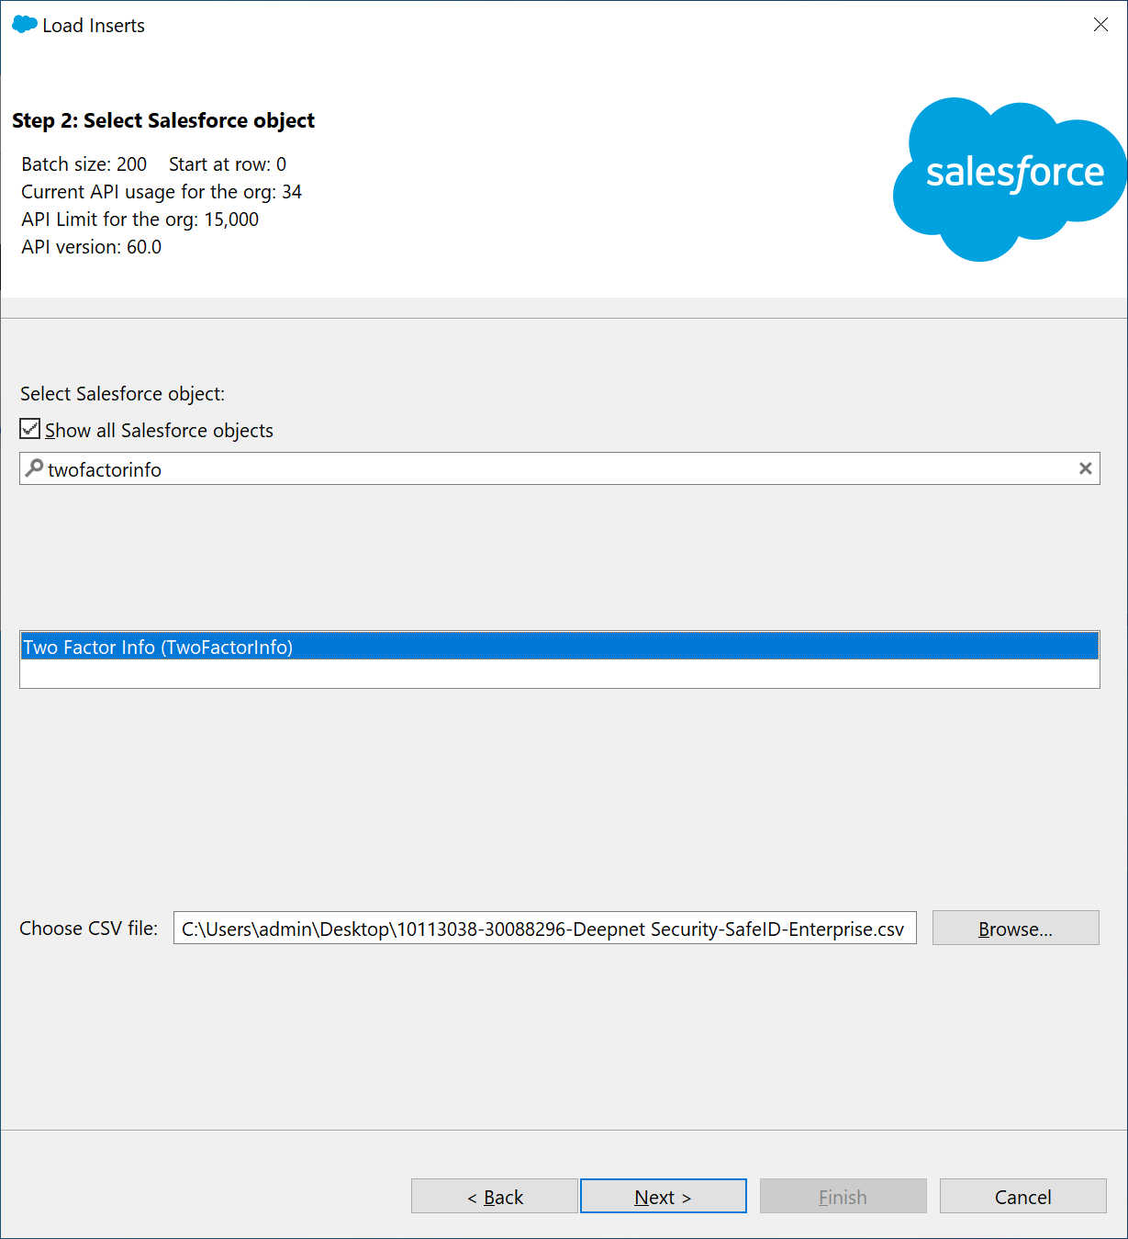Click the 'Step 2: Select Salesforce object' heading
The height and width of the screenshot is (1239, 1128).
(x=163, y=120)
